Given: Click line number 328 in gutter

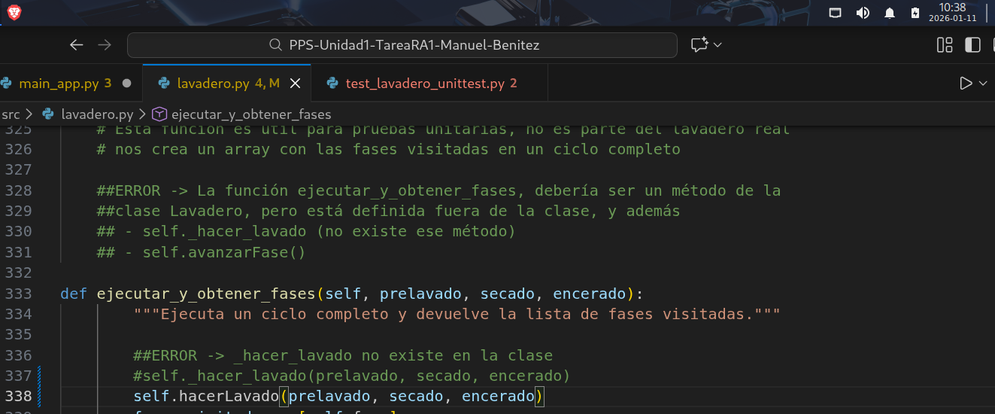Looking at the screenshot, I should pos(19,190).
